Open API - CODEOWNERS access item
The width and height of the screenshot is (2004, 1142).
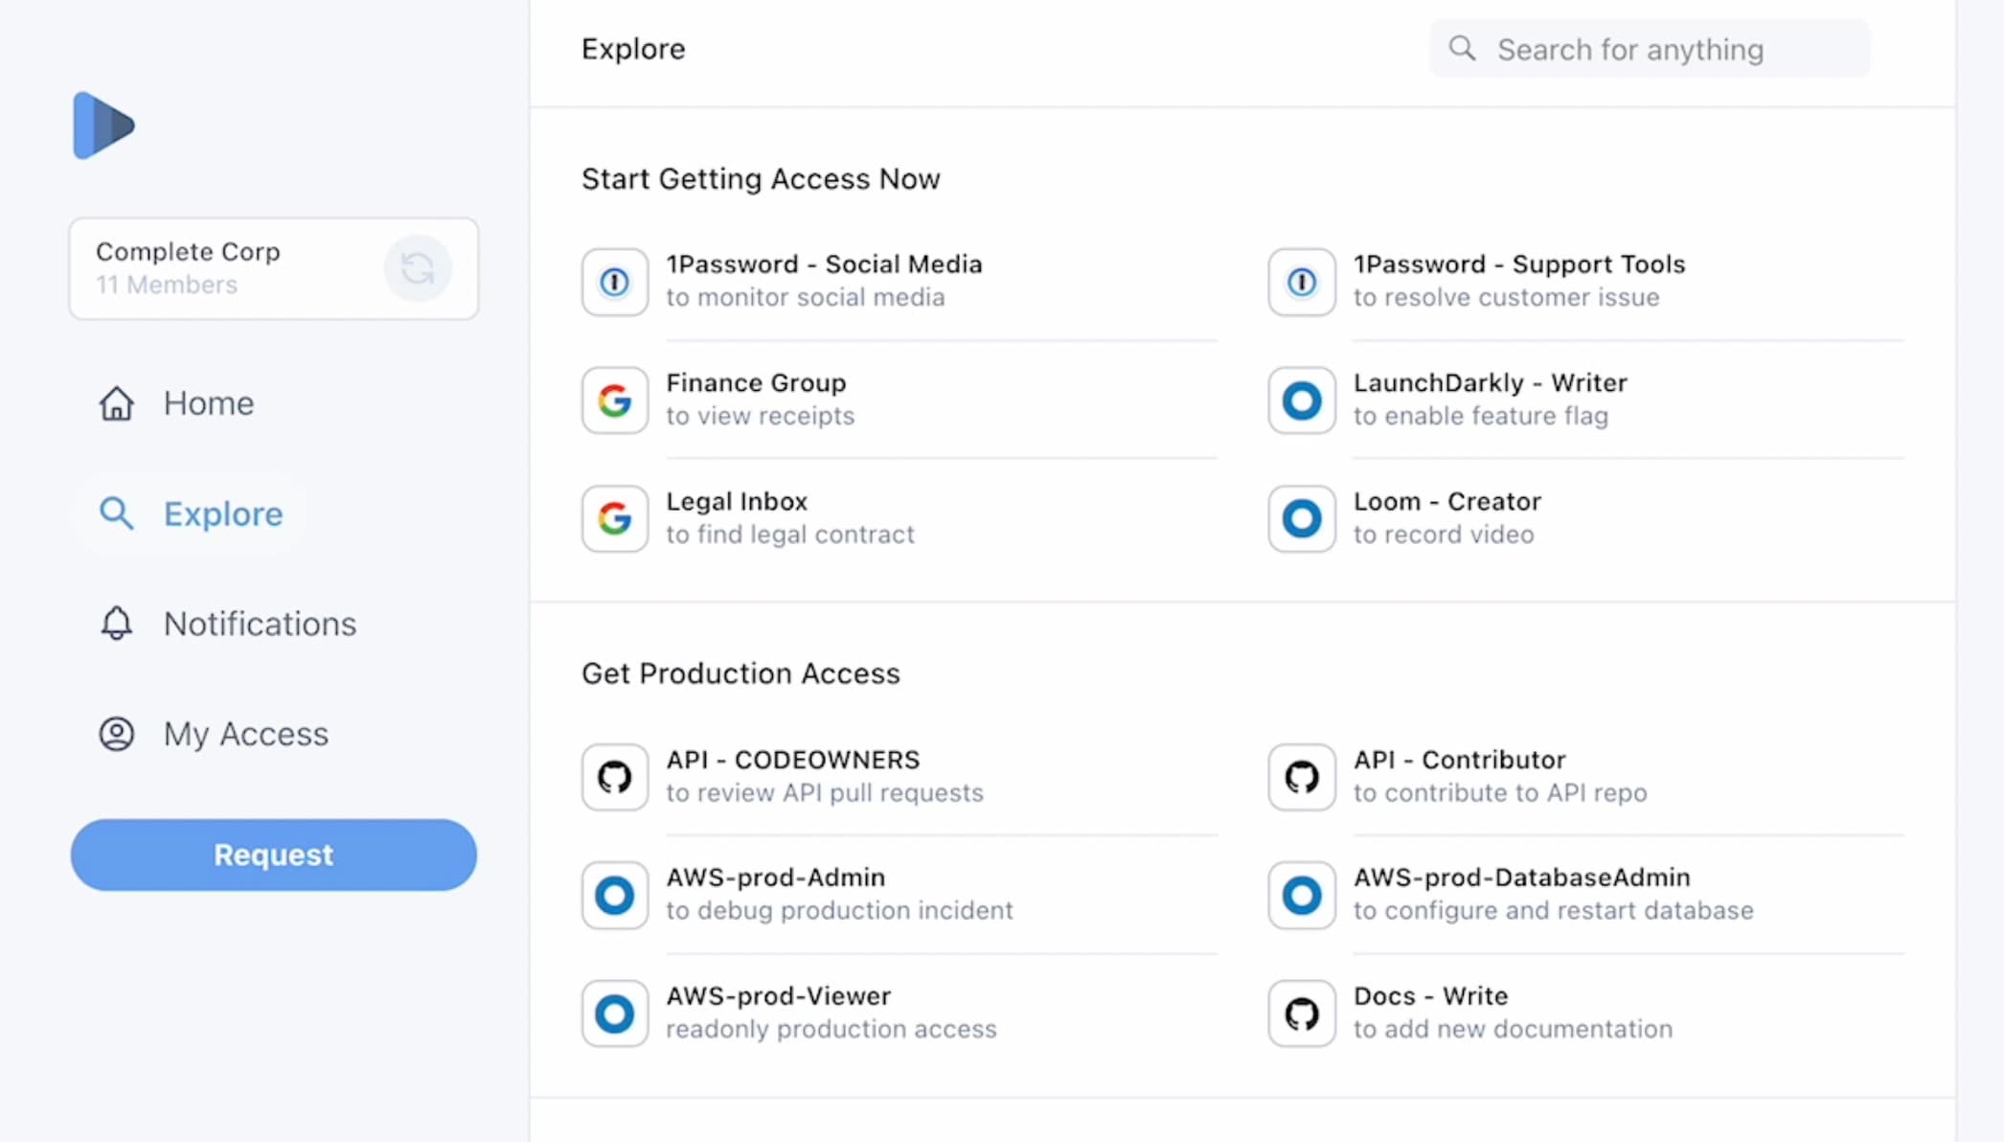(x=900, y=777)
